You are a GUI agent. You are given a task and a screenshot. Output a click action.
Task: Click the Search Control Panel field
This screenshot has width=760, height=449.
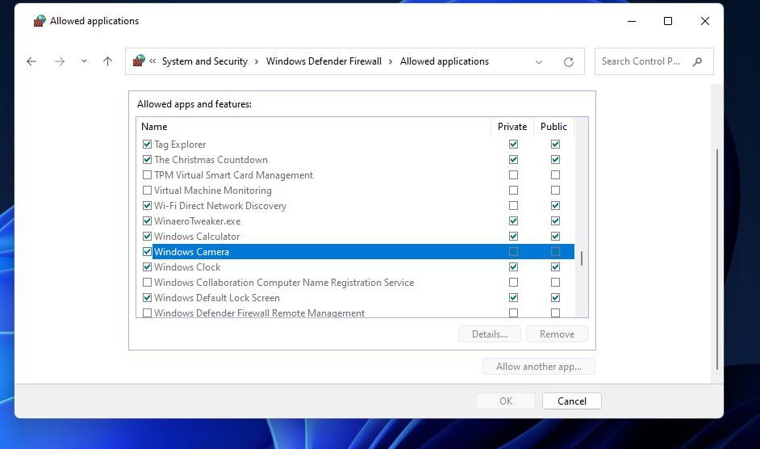point(641,61)
